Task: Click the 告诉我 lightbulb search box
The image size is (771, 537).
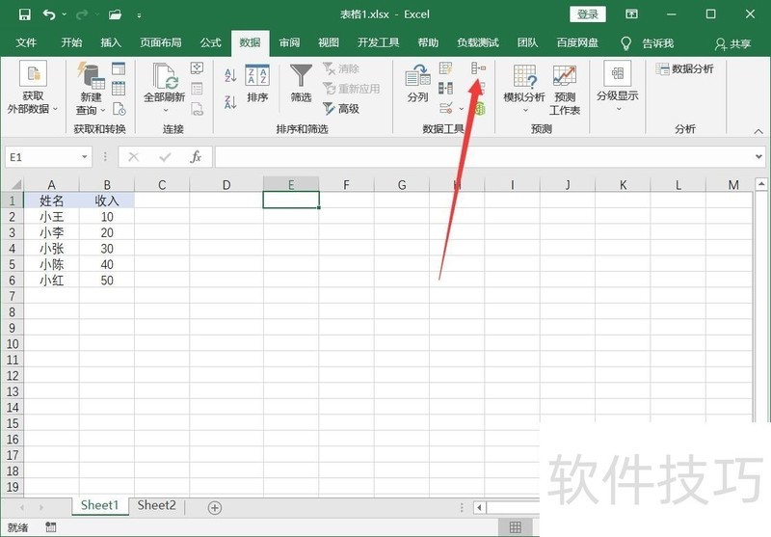Action: pyautogui.click(x=647, y=43)
